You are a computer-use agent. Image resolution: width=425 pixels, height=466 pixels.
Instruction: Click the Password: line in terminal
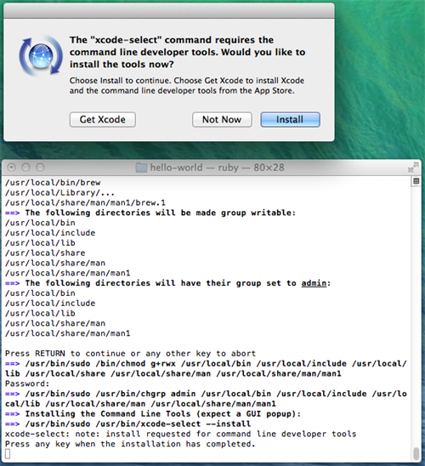point(27,384)
